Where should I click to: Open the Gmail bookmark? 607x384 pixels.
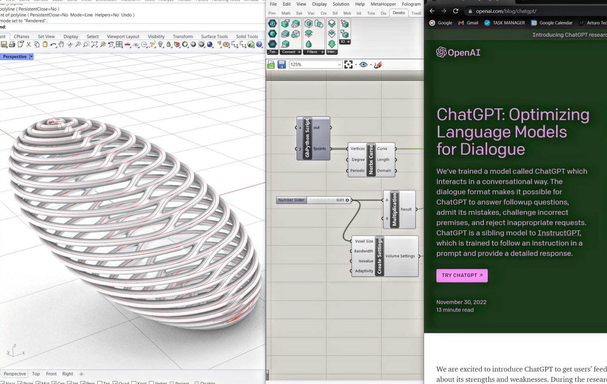click(468, 23)
